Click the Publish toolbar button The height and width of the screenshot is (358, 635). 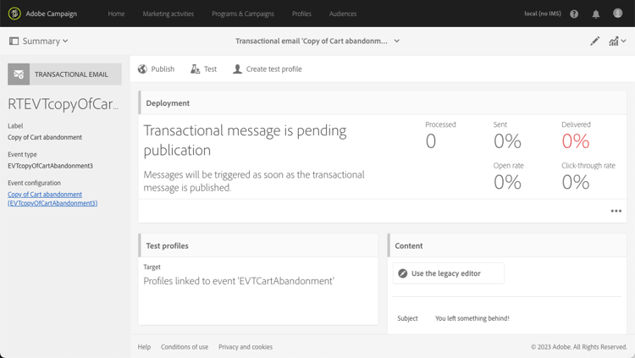(x=156, y=69)
